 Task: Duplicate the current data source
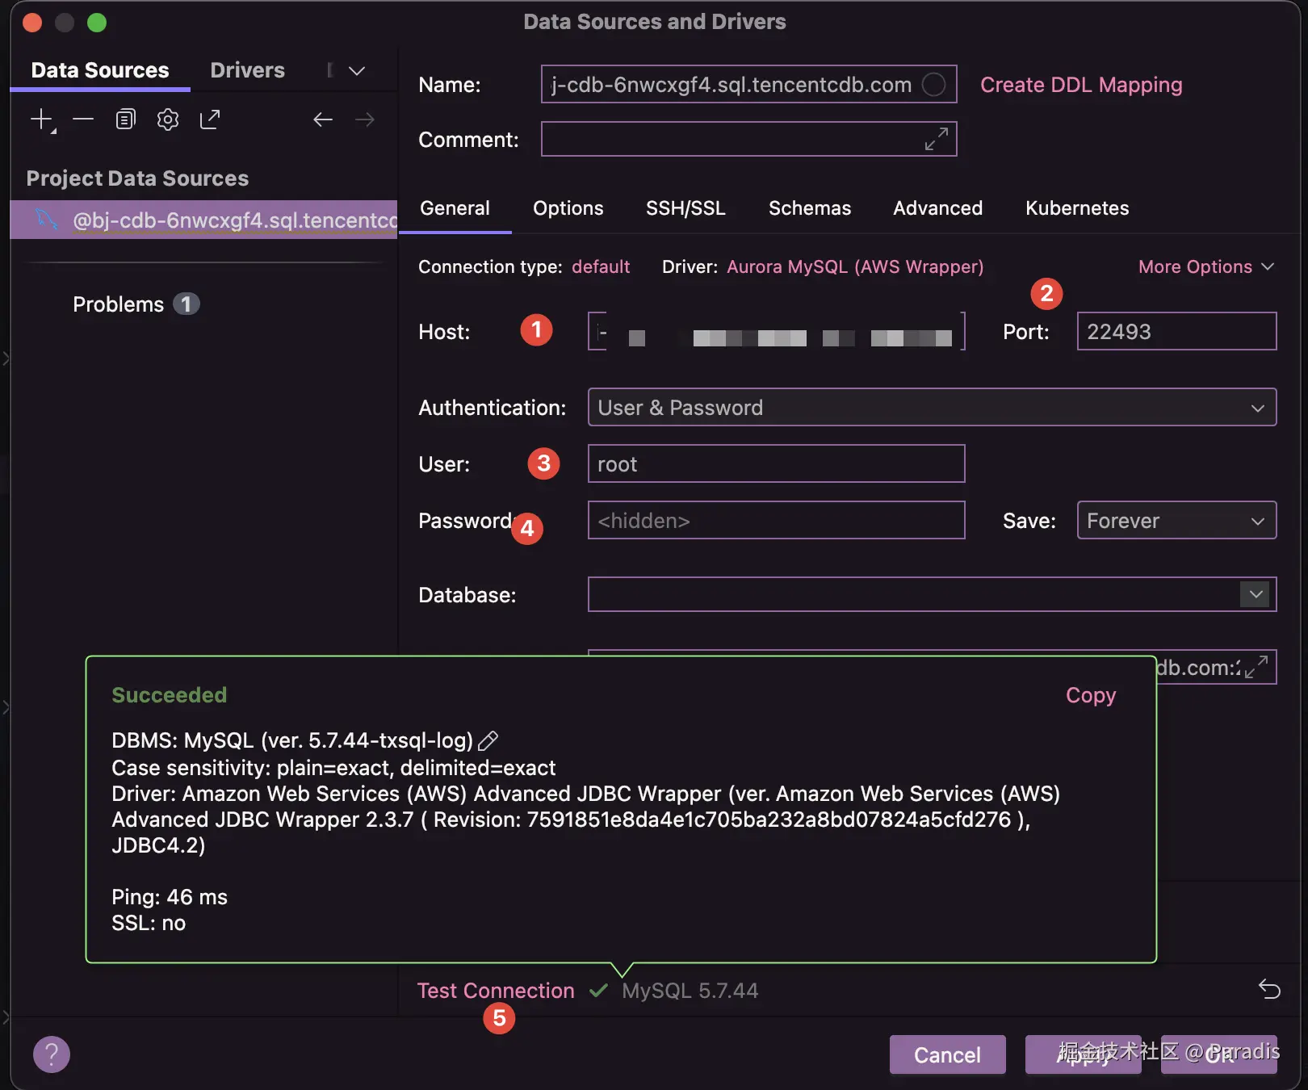pos(124,119)
